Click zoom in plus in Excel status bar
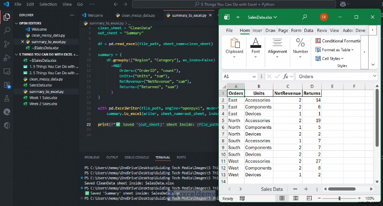This screenshot has height=206, width=383. pyautogui.click(x=359, y=198)
